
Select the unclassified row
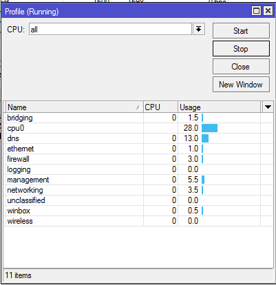[138, 200]
